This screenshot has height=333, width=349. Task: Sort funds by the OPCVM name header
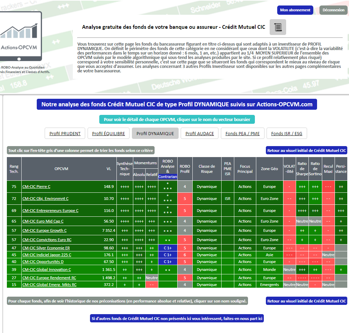(x=61, y=169)
